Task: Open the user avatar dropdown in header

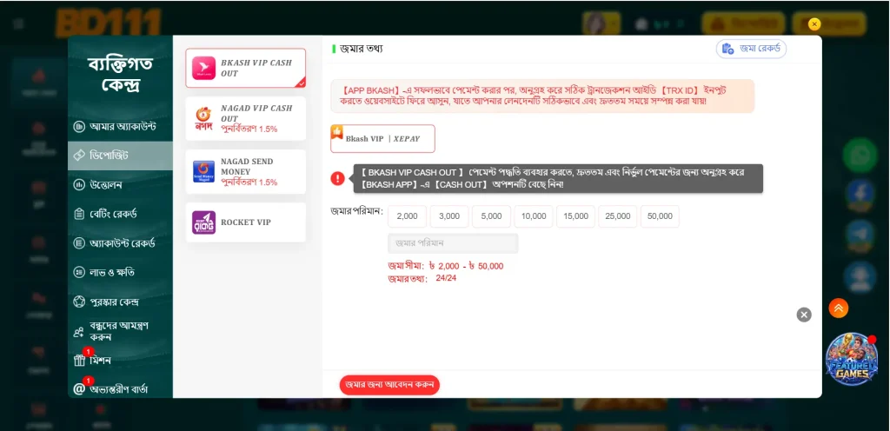Action: (601, 23)
